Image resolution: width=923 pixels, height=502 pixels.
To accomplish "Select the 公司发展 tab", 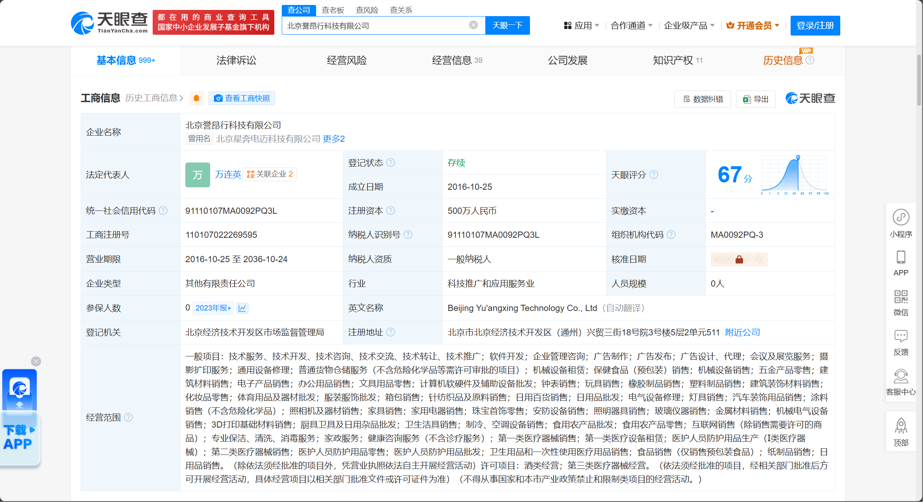I will pos(568,60).
